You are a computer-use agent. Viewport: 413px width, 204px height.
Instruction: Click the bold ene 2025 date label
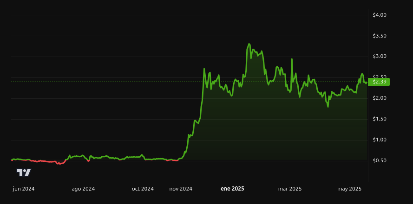[x=232, y=189]
